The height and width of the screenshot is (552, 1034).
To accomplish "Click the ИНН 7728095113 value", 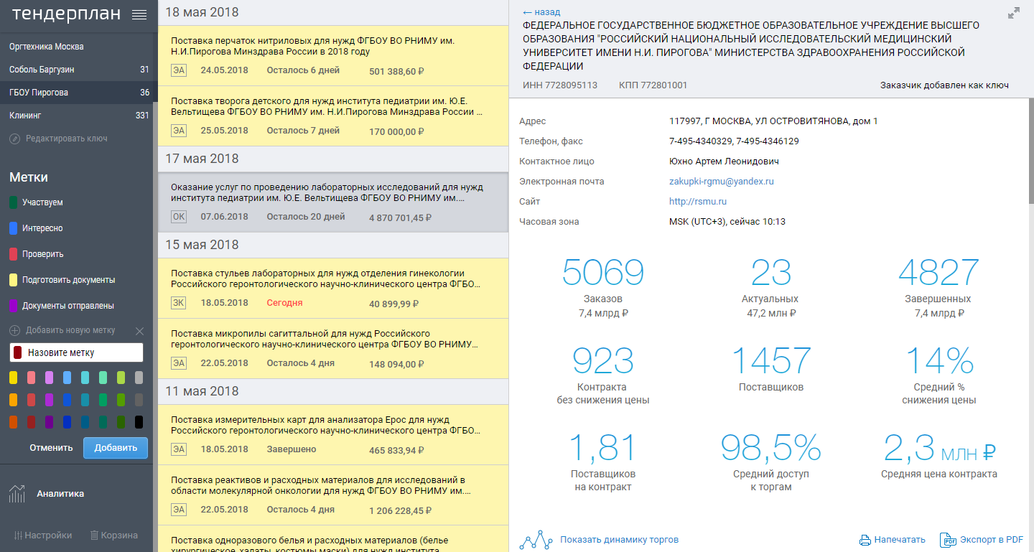I will coord(560,85).
